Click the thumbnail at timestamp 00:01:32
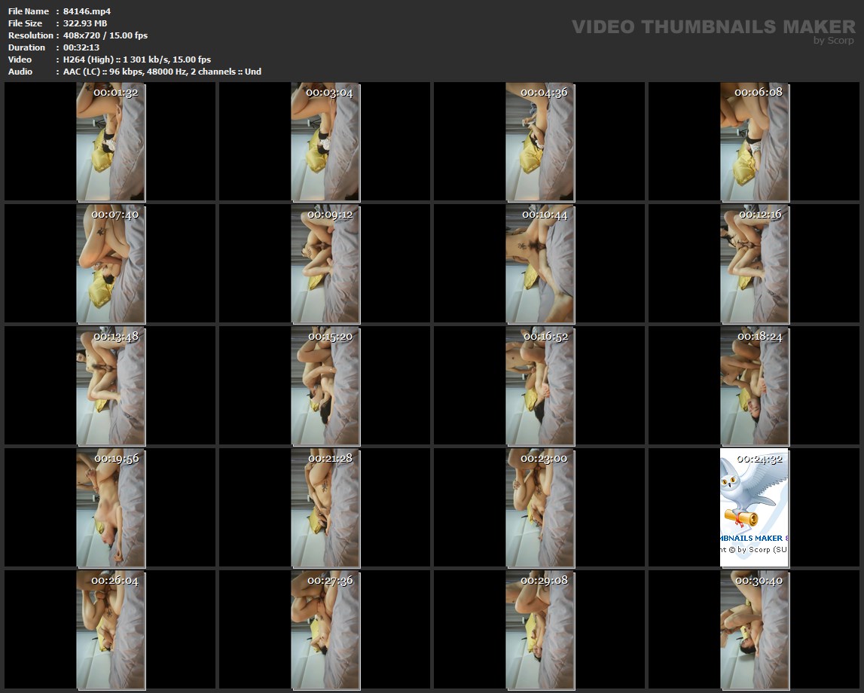 click(111, 142)
